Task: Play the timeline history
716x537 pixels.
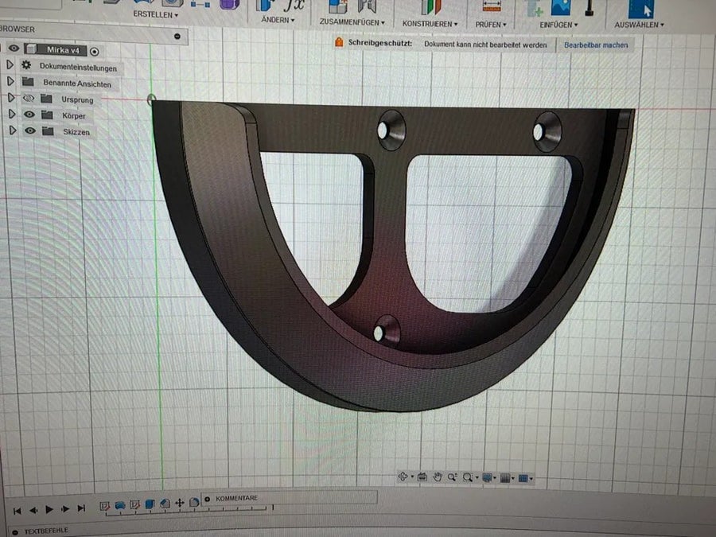Action: 49,509
